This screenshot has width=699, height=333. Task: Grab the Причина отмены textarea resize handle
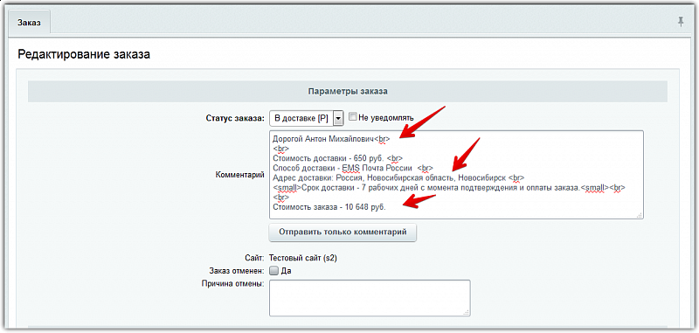[x=467, y=312]
